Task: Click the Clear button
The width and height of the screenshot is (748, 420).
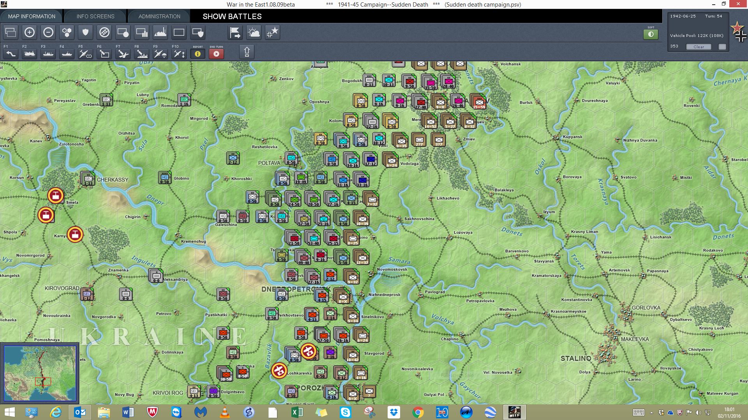Action: pyautogui.click(x=699, y=47)
